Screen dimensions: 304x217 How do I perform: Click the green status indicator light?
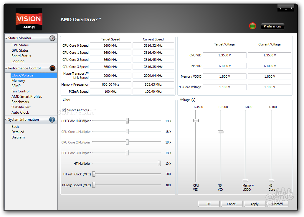pyautogui.click(x=252, y=26)
